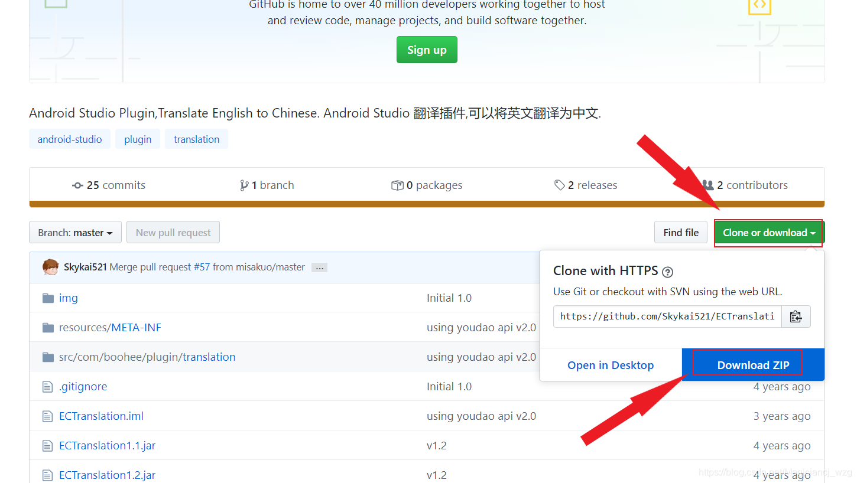This screenshot has height=483, width=857.
Task: Click the releases tag icon
Action: pyautogui.click(x=559, y=185)
